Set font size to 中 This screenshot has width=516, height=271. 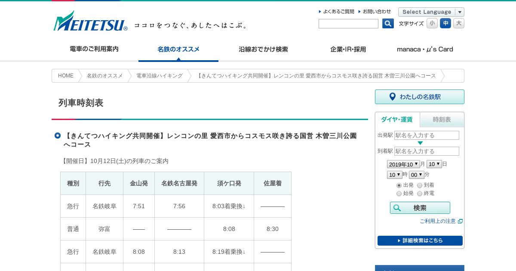point(445,23)
